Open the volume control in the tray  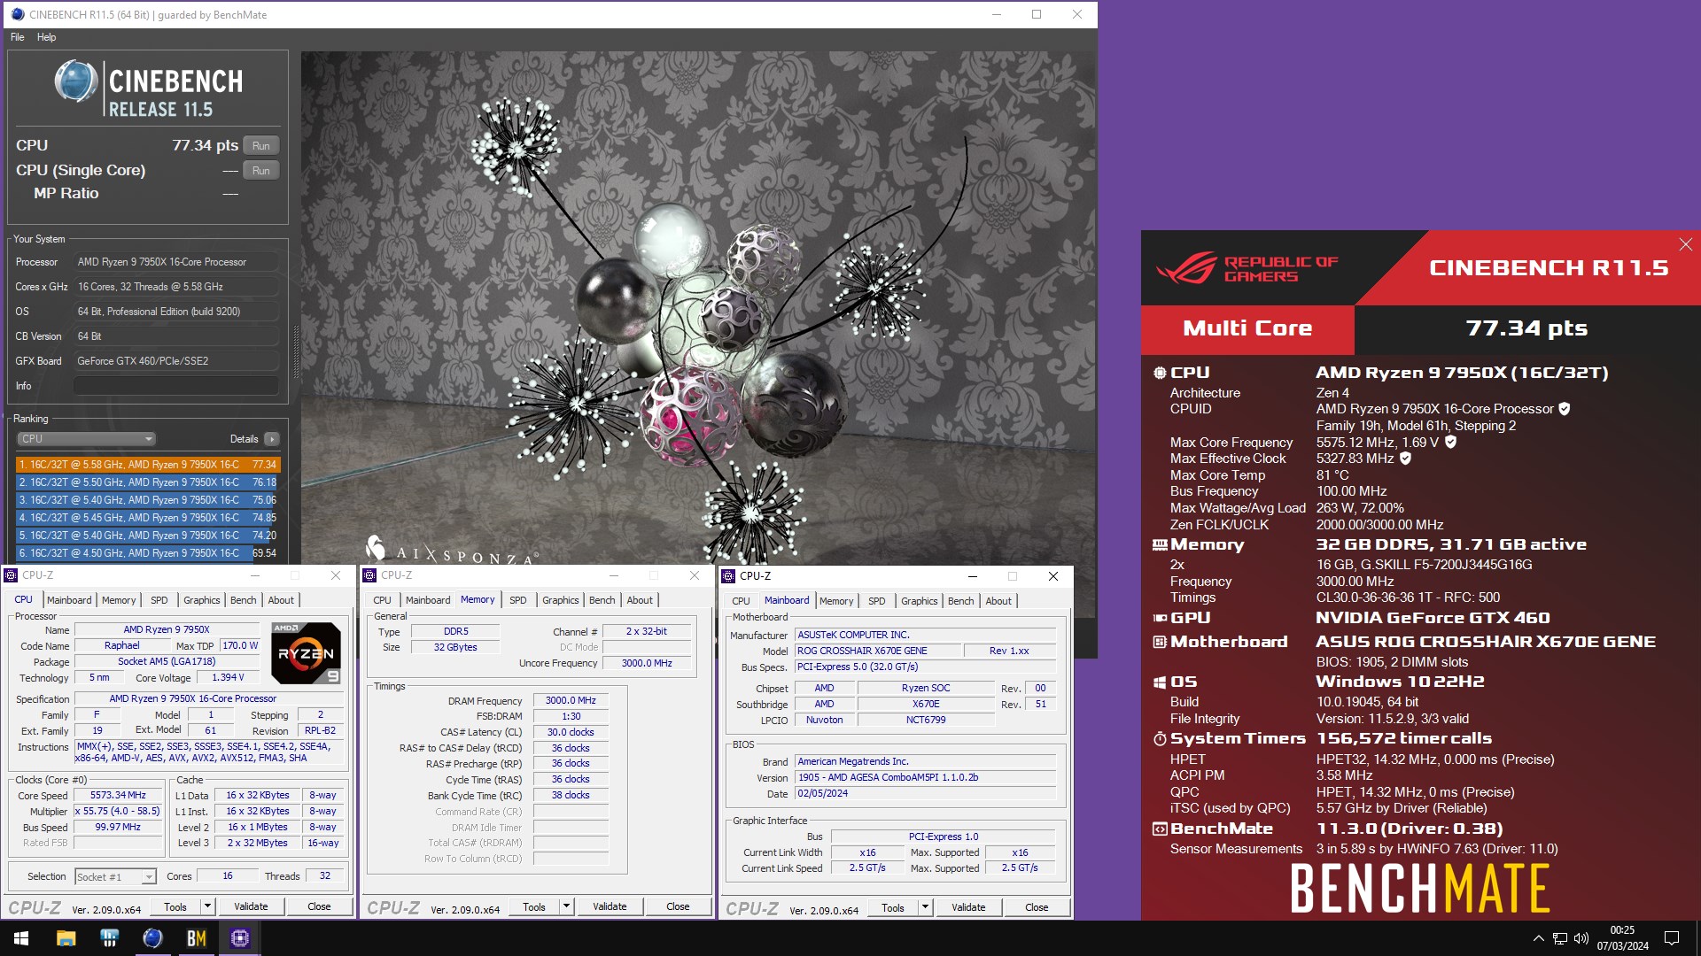coord(1581,938)
